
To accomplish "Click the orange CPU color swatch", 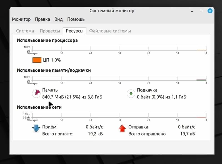I will coord(37,60).
